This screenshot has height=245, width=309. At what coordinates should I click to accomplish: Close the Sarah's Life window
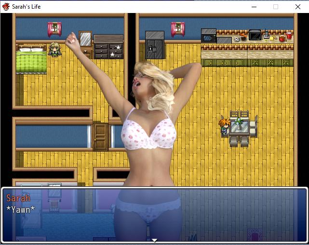pos(298,7)
